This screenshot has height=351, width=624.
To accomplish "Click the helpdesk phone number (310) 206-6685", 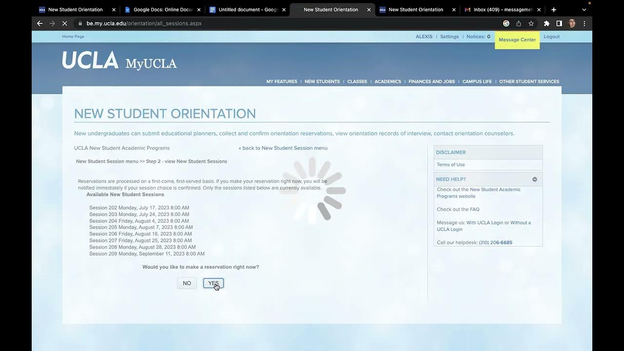I will 495,243.
